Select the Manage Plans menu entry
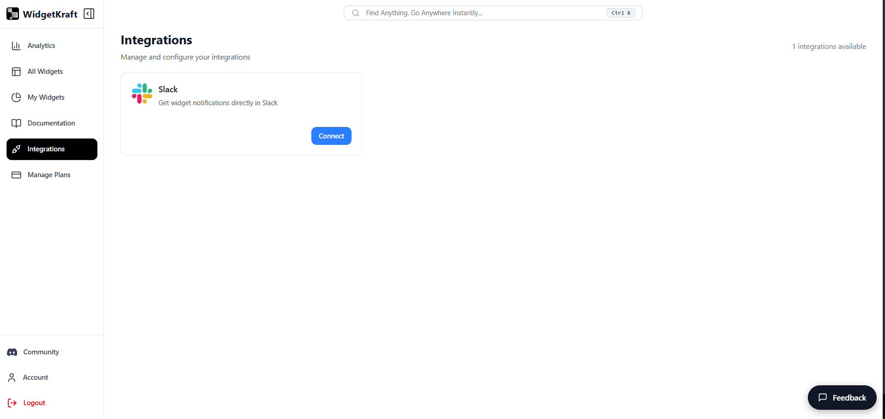The height and width of the screenshot is (419, 885). click(x=48, y=174)
